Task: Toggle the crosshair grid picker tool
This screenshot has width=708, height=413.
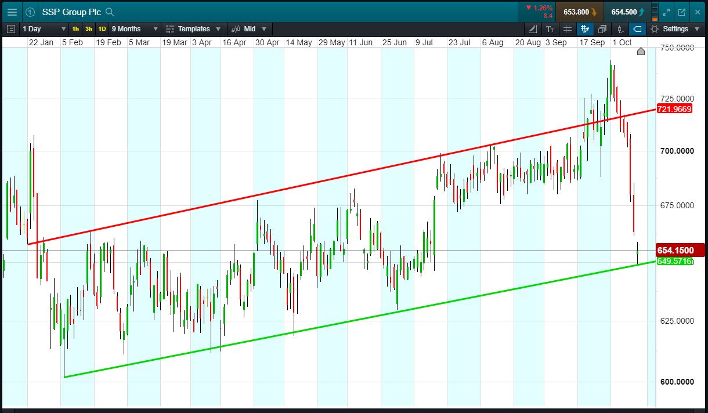Action: 585,29
